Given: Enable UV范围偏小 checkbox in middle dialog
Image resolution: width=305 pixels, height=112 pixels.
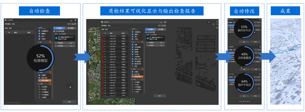Looking at the screenshot, I should coord(133,87).
